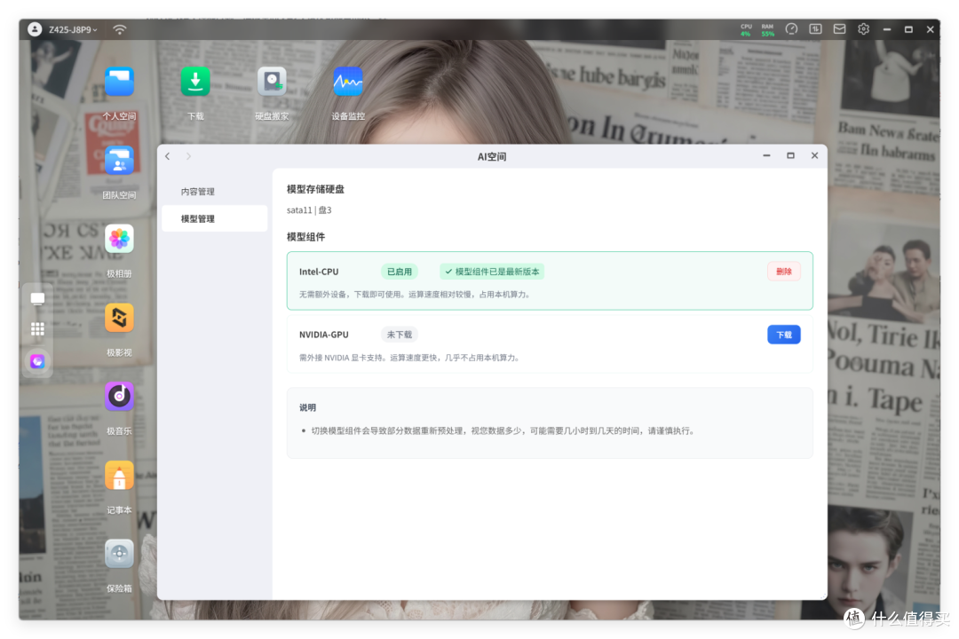Open the 团队空间 team space app

[x=119, y=161]
